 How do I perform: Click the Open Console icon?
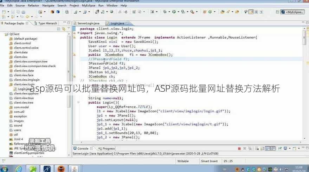(x=295, y=148)
